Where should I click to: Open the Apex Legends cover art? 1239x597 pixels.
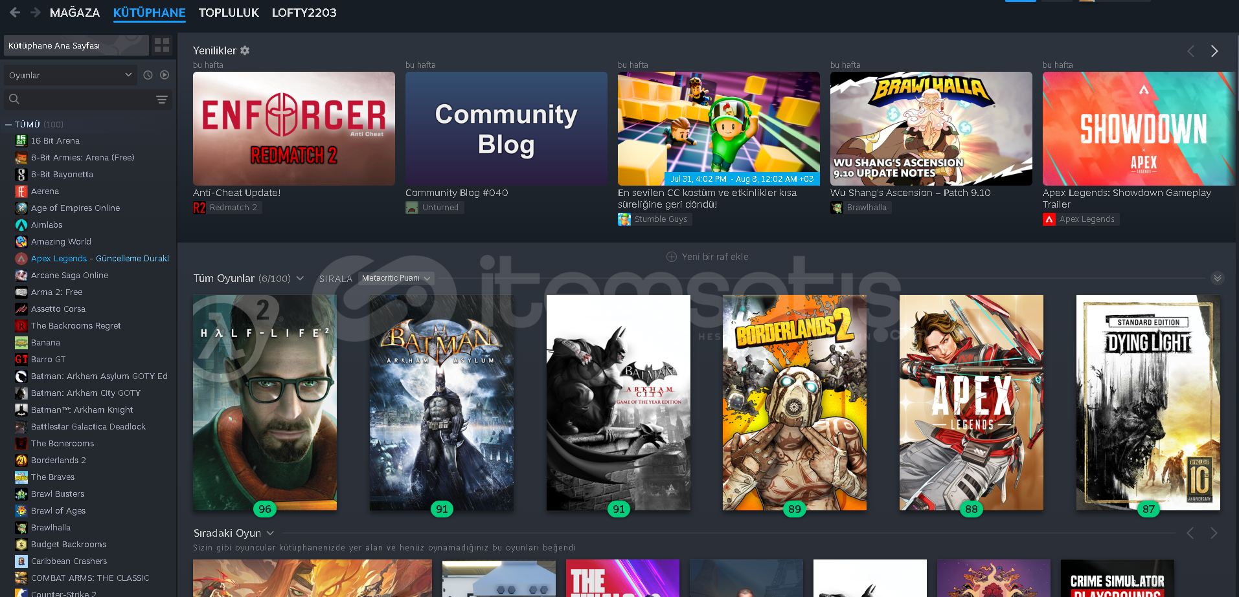click(972, 402)
